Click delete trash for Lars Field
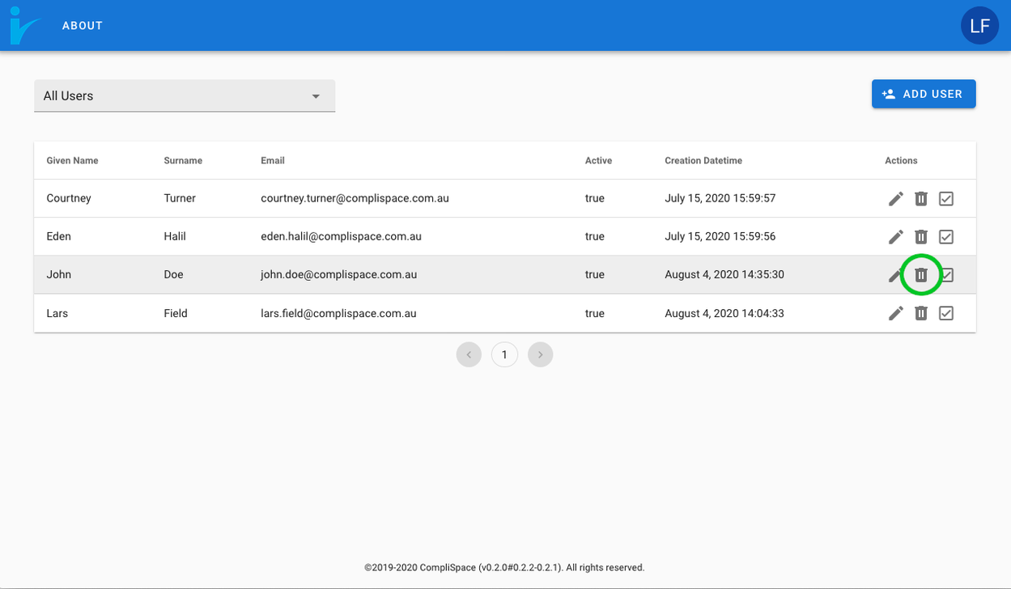The image size is (1011, 589). [921, 313]
